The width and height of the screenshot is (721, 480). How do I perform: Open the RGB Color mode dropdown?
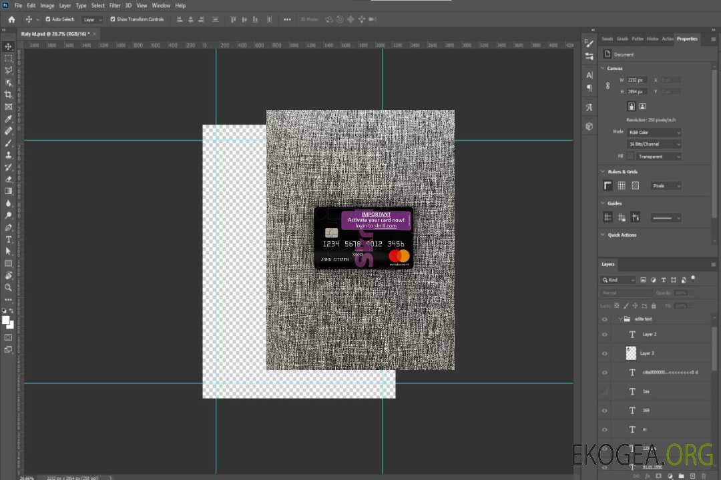(654, 132)
